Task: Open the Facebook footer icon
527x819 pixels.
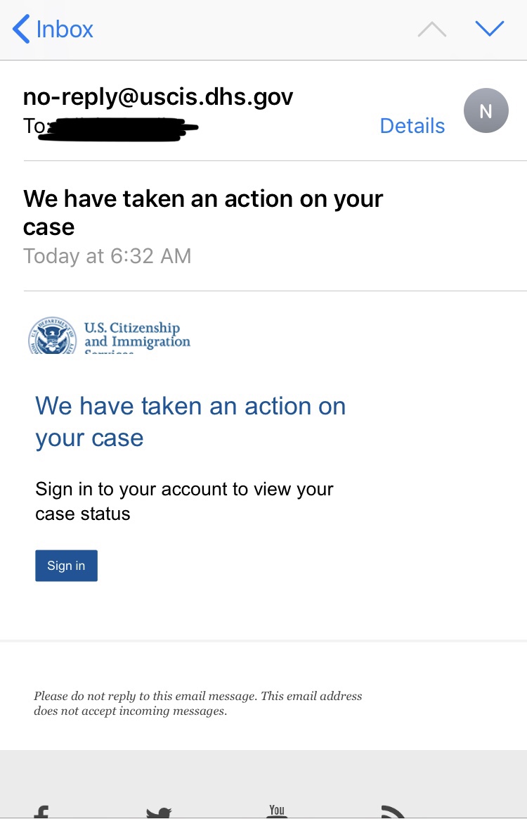Action: (x=41, y=812)
